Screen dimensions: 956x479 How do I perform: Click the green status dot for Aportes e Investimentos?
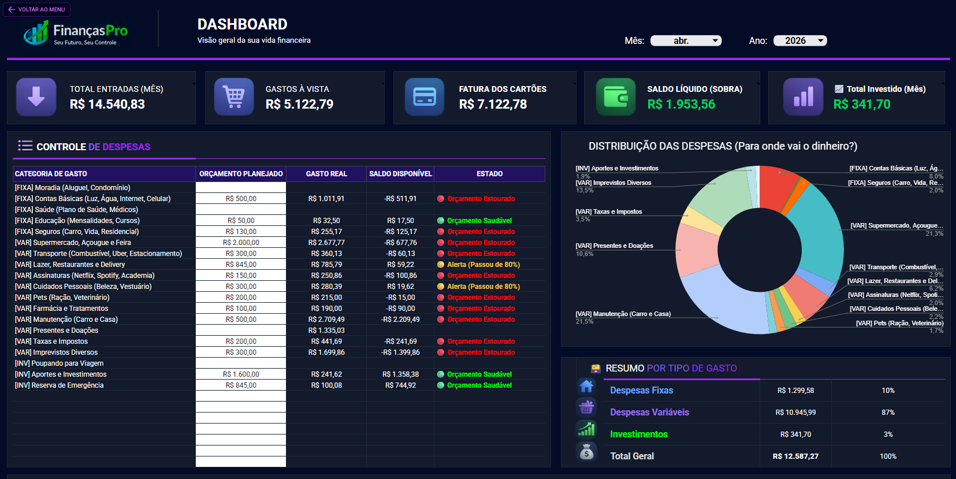point(441,374)
